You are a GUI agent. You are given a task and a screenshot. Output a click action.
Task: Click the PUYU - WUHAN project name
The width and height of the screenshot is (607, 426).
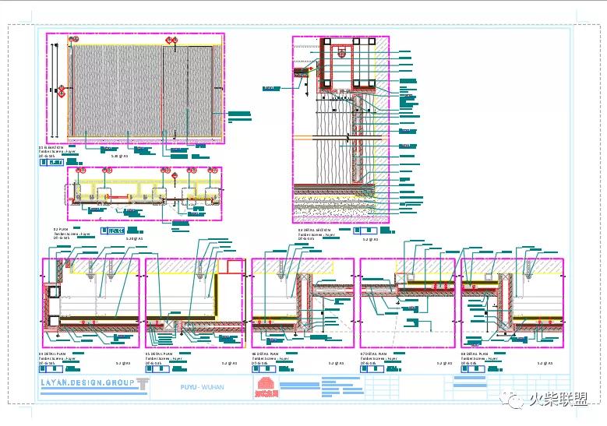click(x=202, y=387)
